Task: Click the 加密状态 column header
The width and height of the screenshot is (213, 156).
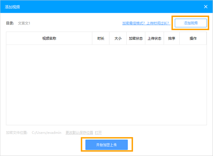Action: point(136,38)
